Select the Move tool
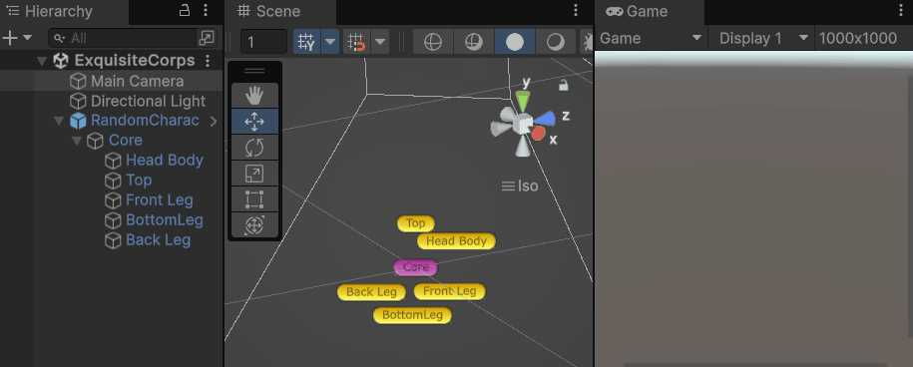The height and width of the screenshot is (367, 913). pyautogui.click(x=254, y=122)
